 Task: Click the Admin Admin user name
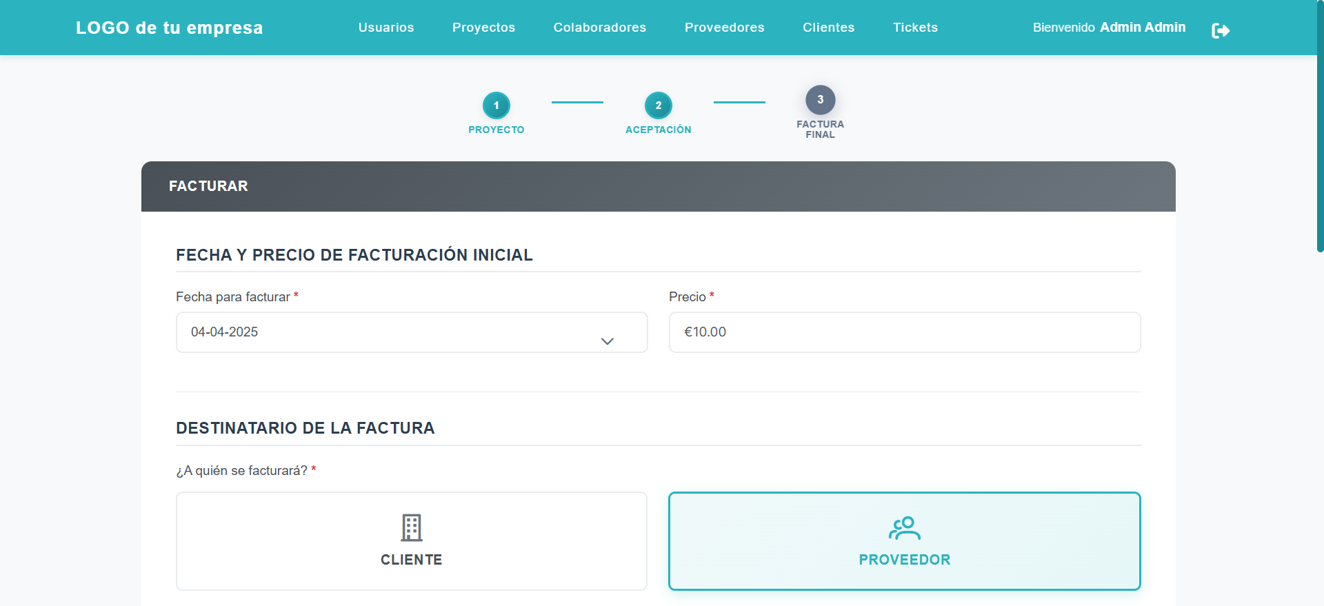point(1142,28)
